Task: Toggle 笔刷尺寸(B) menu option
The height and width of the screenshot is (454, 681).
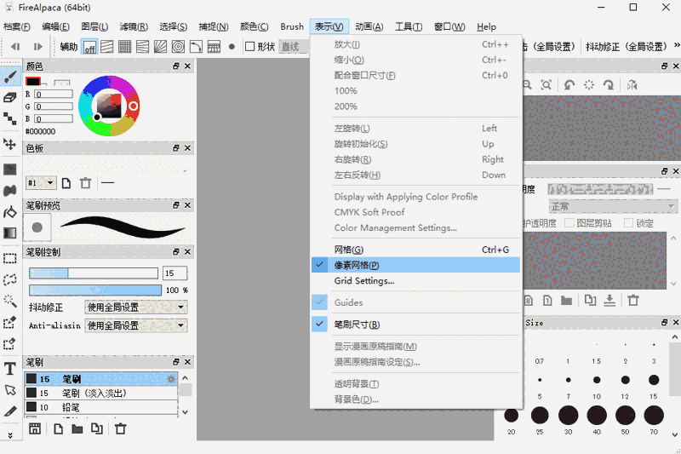Action: (x=415, y=325)
